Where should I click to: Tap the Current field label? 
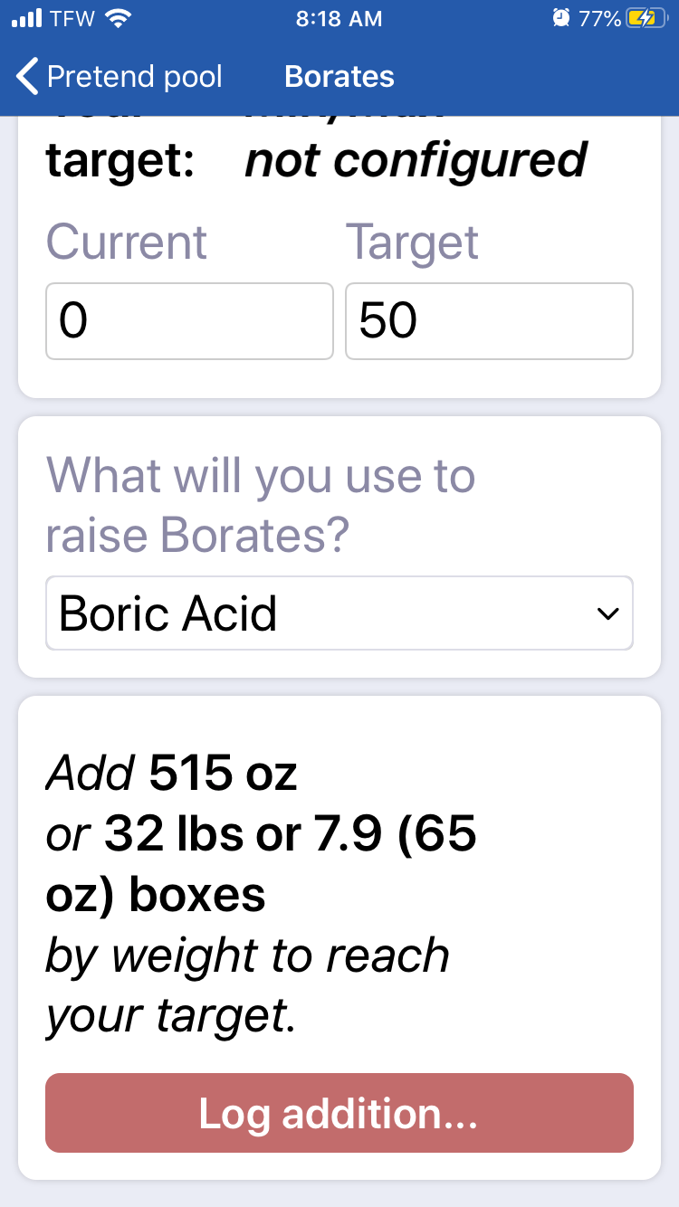(x=127, y=242)
